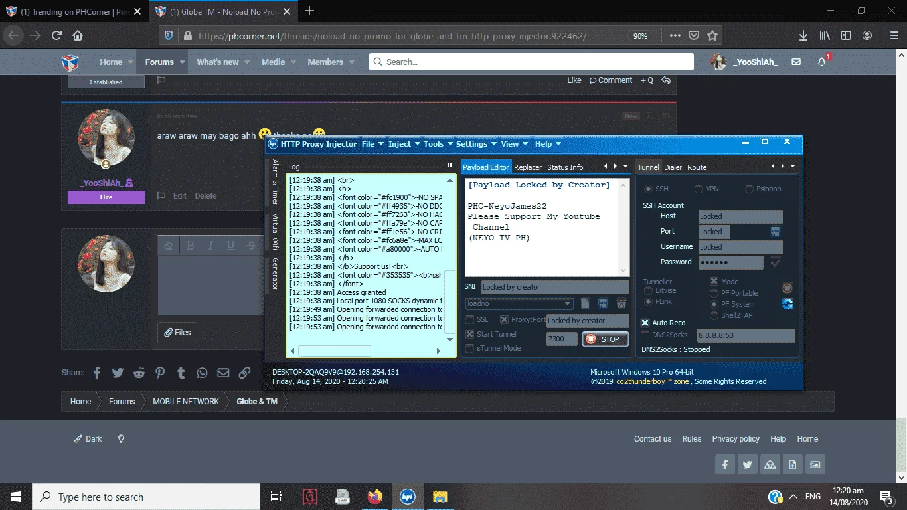Open tab list dropdown beside Route tab
This screenshot has width=907, height=510.
pos(793,166)
